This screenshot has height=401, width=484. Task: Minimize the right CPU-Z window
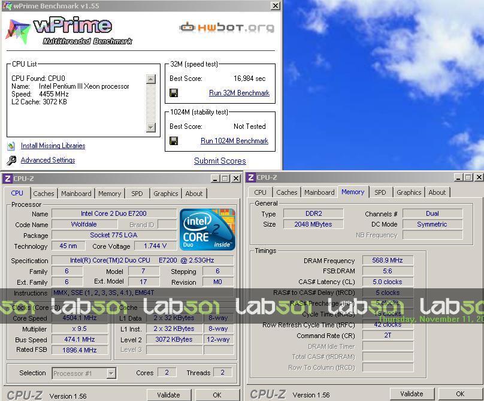tap(458, 177)
